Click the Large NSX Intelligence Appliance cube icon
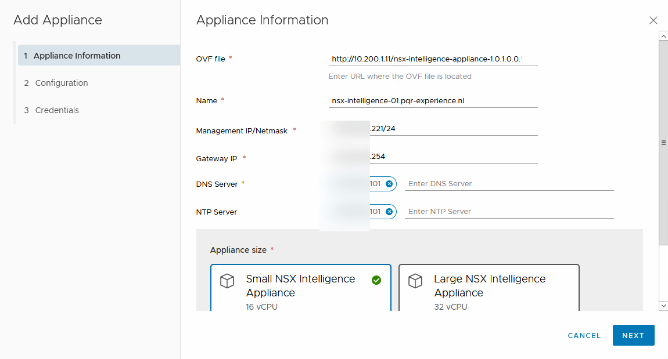The image size is (668, 359). tap(415, 281)
